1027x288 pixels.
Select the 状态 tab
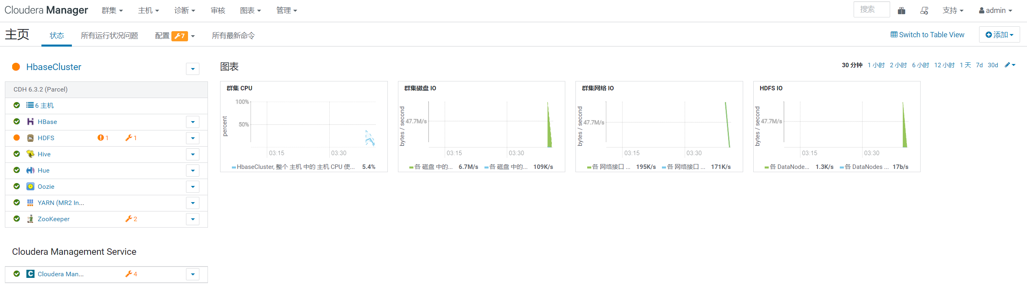pos(57,36)
